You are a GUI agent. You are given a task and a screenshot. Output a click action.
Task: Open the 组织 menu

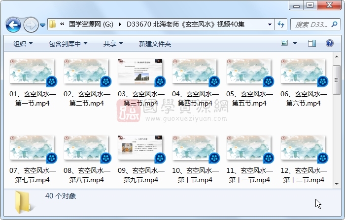(23, 44)
